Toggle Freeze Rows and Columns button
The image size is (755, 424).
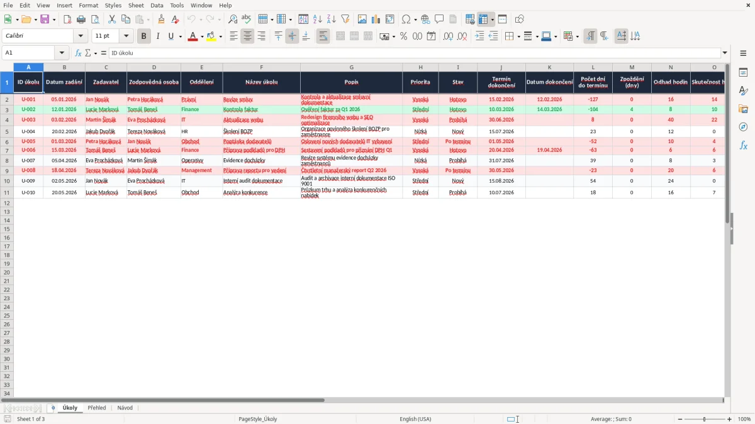click(483, 19)
